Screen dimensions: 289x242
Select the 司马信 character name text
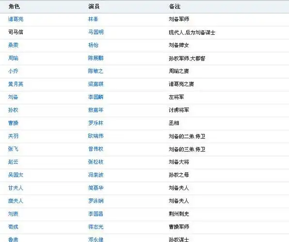coord(16,32)
